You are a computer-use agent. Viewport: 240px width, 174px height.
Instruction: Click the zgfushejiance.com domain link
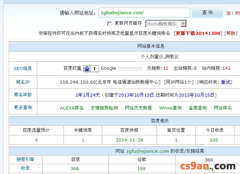(x=148, y=151)
